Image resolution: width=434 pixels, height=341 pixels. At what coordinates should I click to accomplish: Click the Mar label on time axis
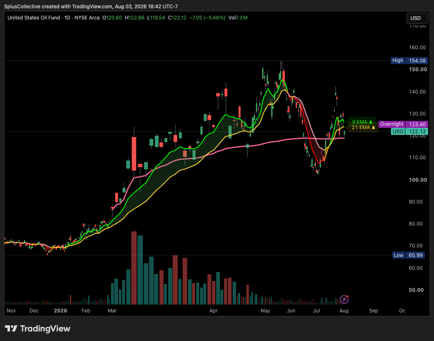pos(112,310)
